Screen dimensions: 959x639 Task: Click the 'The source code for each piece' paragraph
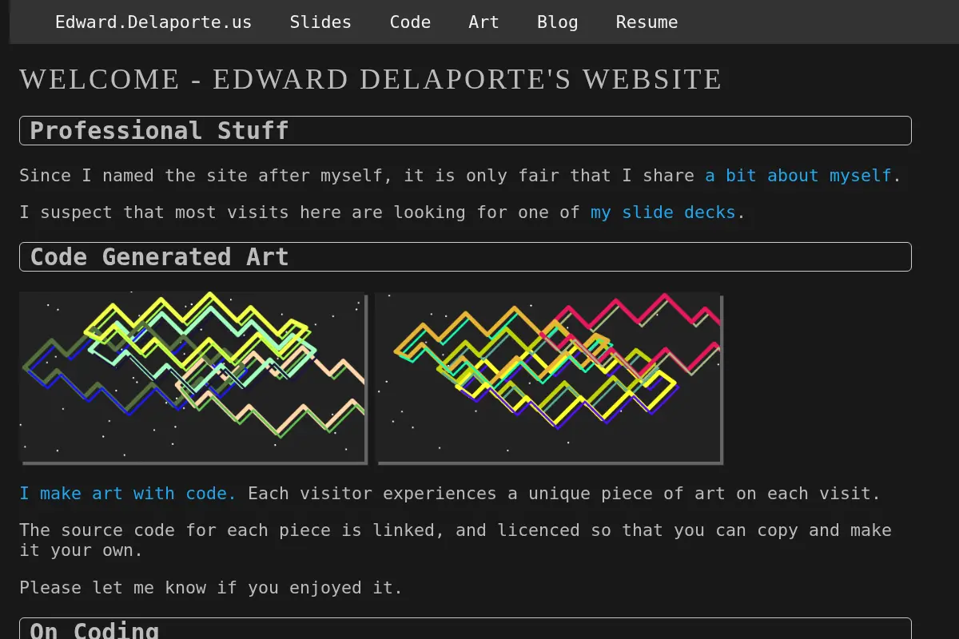[x=456, y=541]
